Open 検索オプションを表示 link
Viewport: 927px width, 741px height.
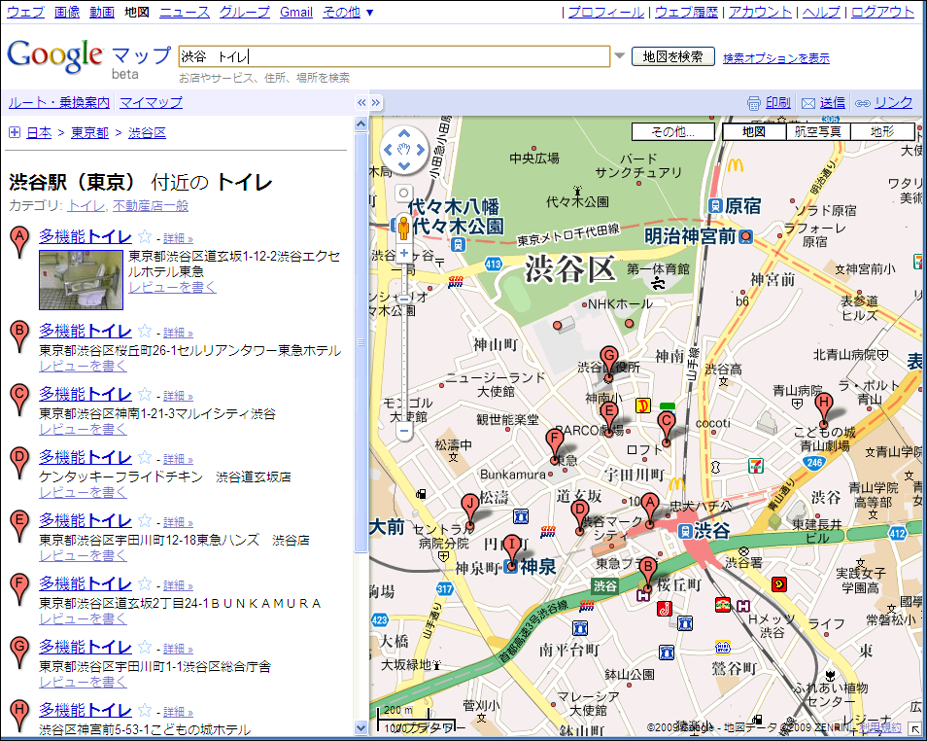point(775,58)
